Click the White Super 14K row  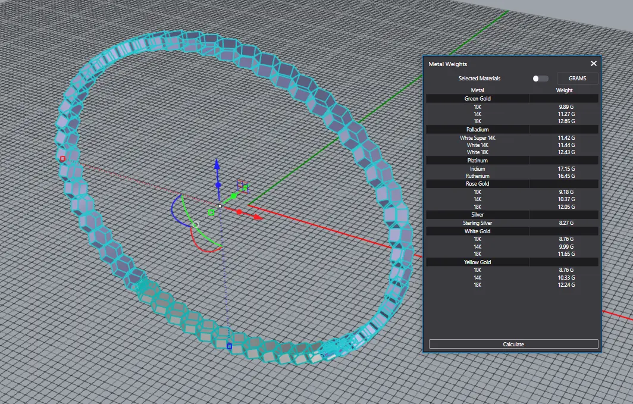(x=512, y=137)
